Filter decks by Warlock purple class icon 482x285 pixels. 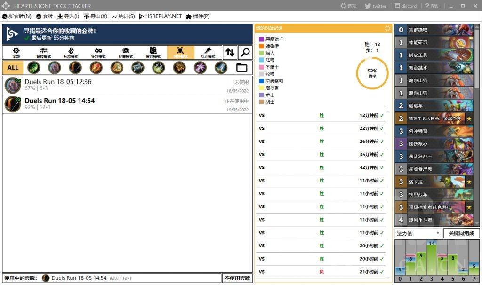[x=200, y=68]
